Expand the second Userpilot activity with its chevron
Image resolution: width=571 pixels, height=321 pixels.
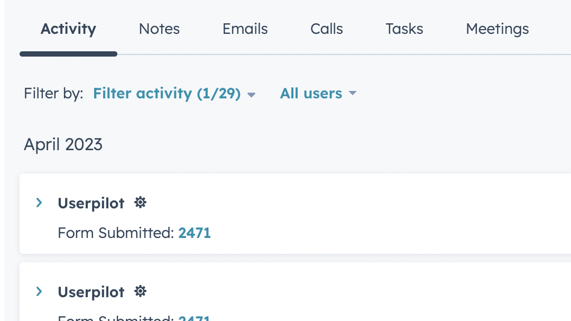39,291
